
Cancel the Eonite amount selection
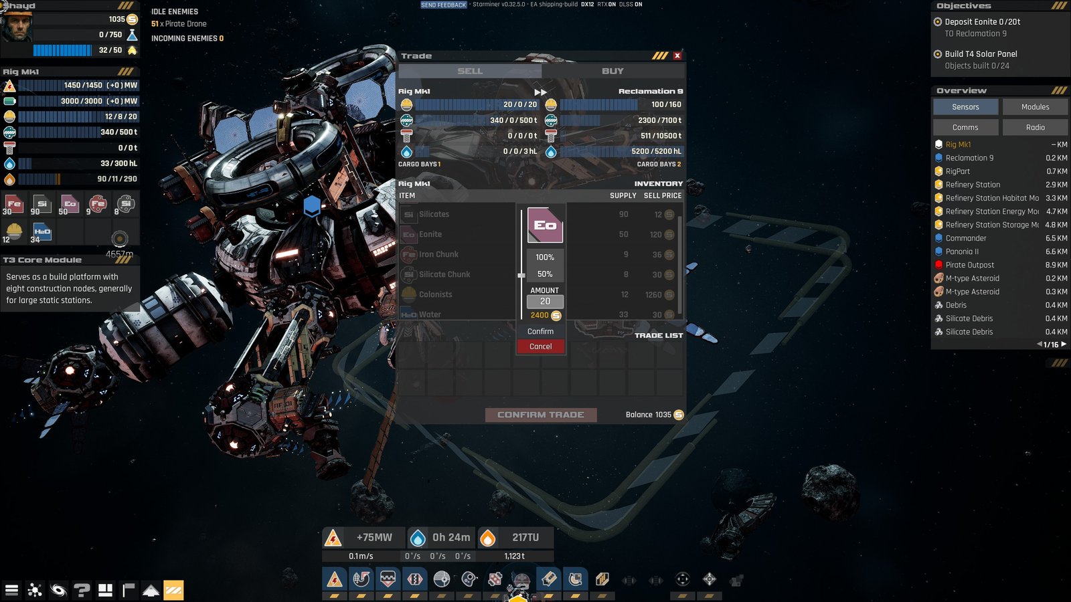(541, 346)
